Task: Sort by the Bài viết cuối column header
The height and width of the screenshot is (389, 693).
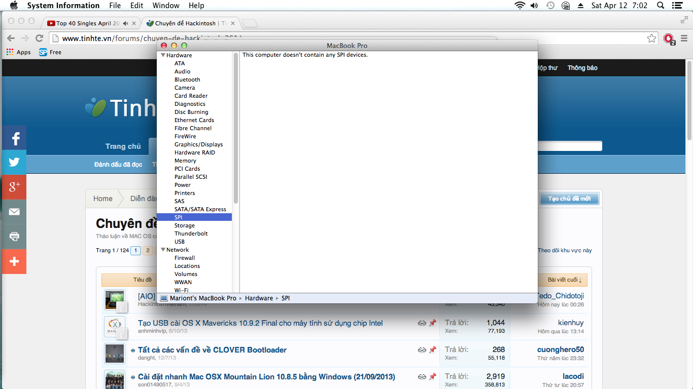Action: tap(565, 280)
